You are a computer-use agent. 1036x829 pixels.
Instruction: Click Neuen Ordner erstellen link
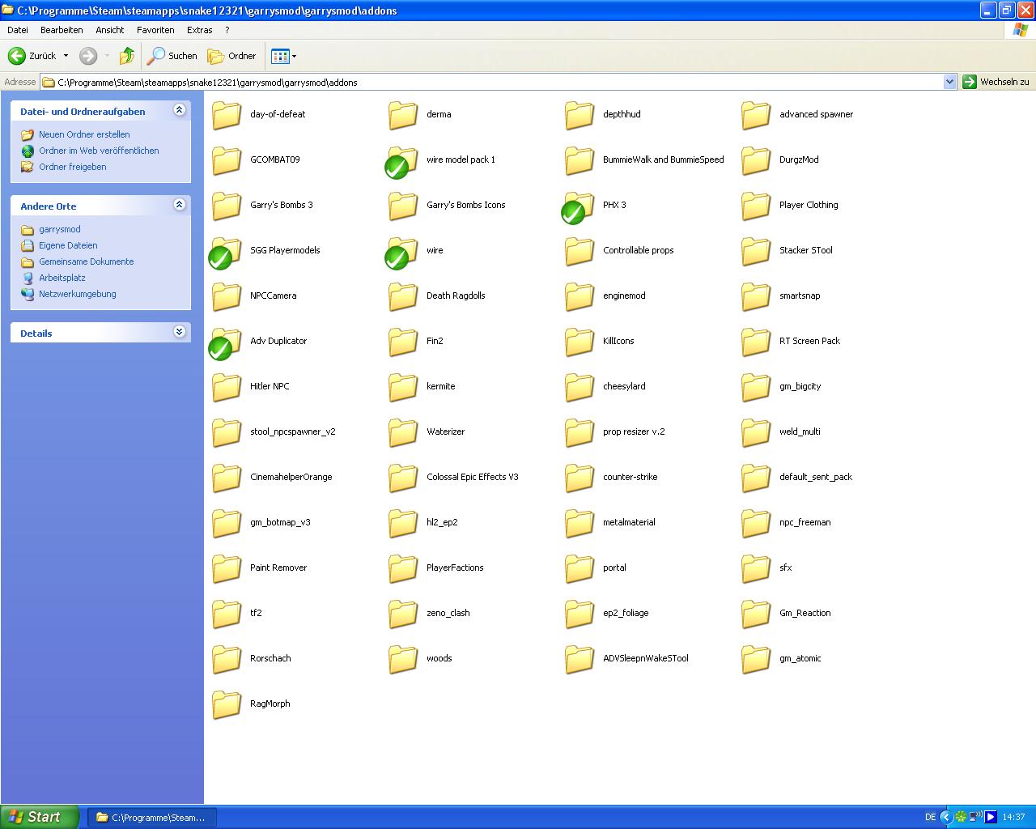point(84,134)
